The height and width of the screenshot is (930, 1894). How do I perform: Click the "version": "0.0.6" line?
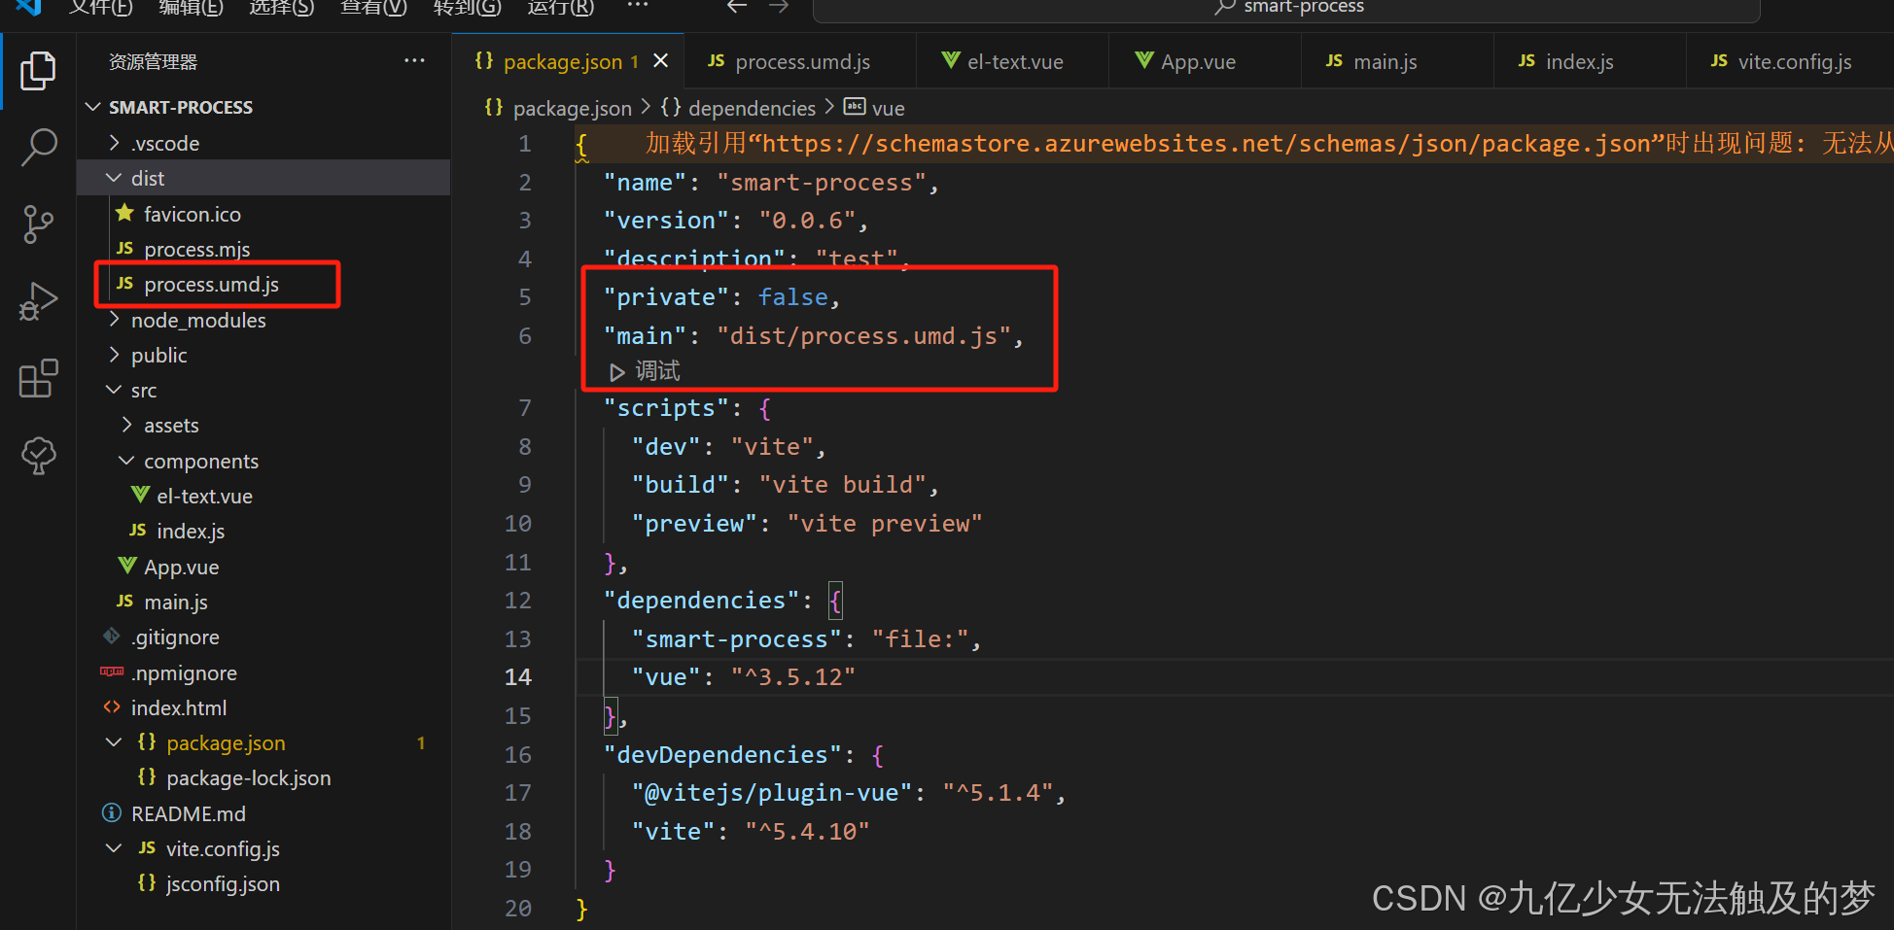pos(736,221)
